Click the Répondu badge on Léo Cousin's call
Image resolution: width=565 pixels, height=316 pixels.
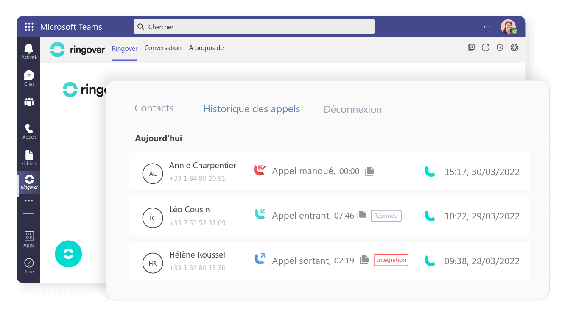(x=386, y=216)
